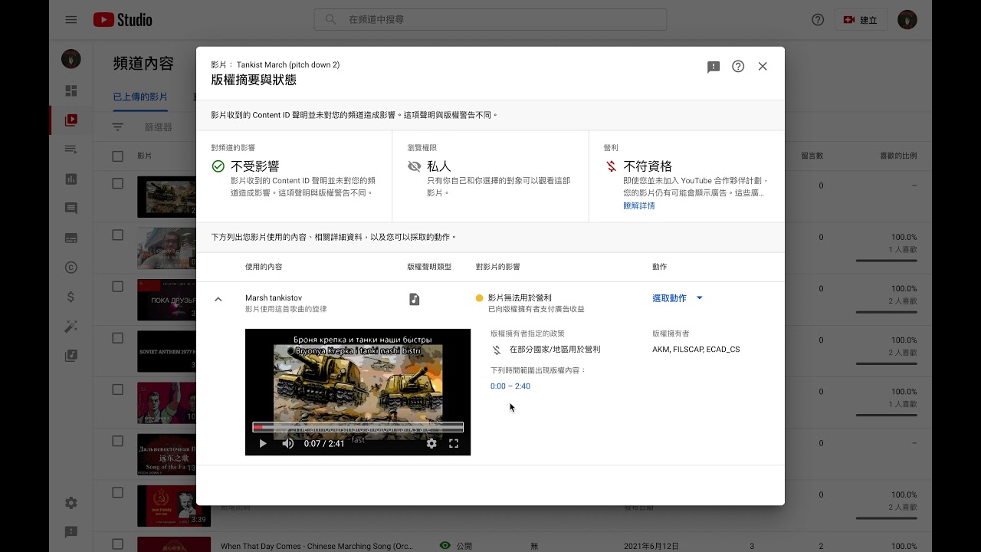Click the search box in the top bar
981x552 pixels.
point(490,20)
